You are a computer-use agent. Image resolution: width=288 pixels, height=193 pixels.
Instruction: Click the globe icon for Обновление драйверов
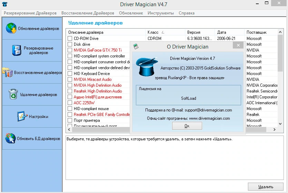coord(11,28)
